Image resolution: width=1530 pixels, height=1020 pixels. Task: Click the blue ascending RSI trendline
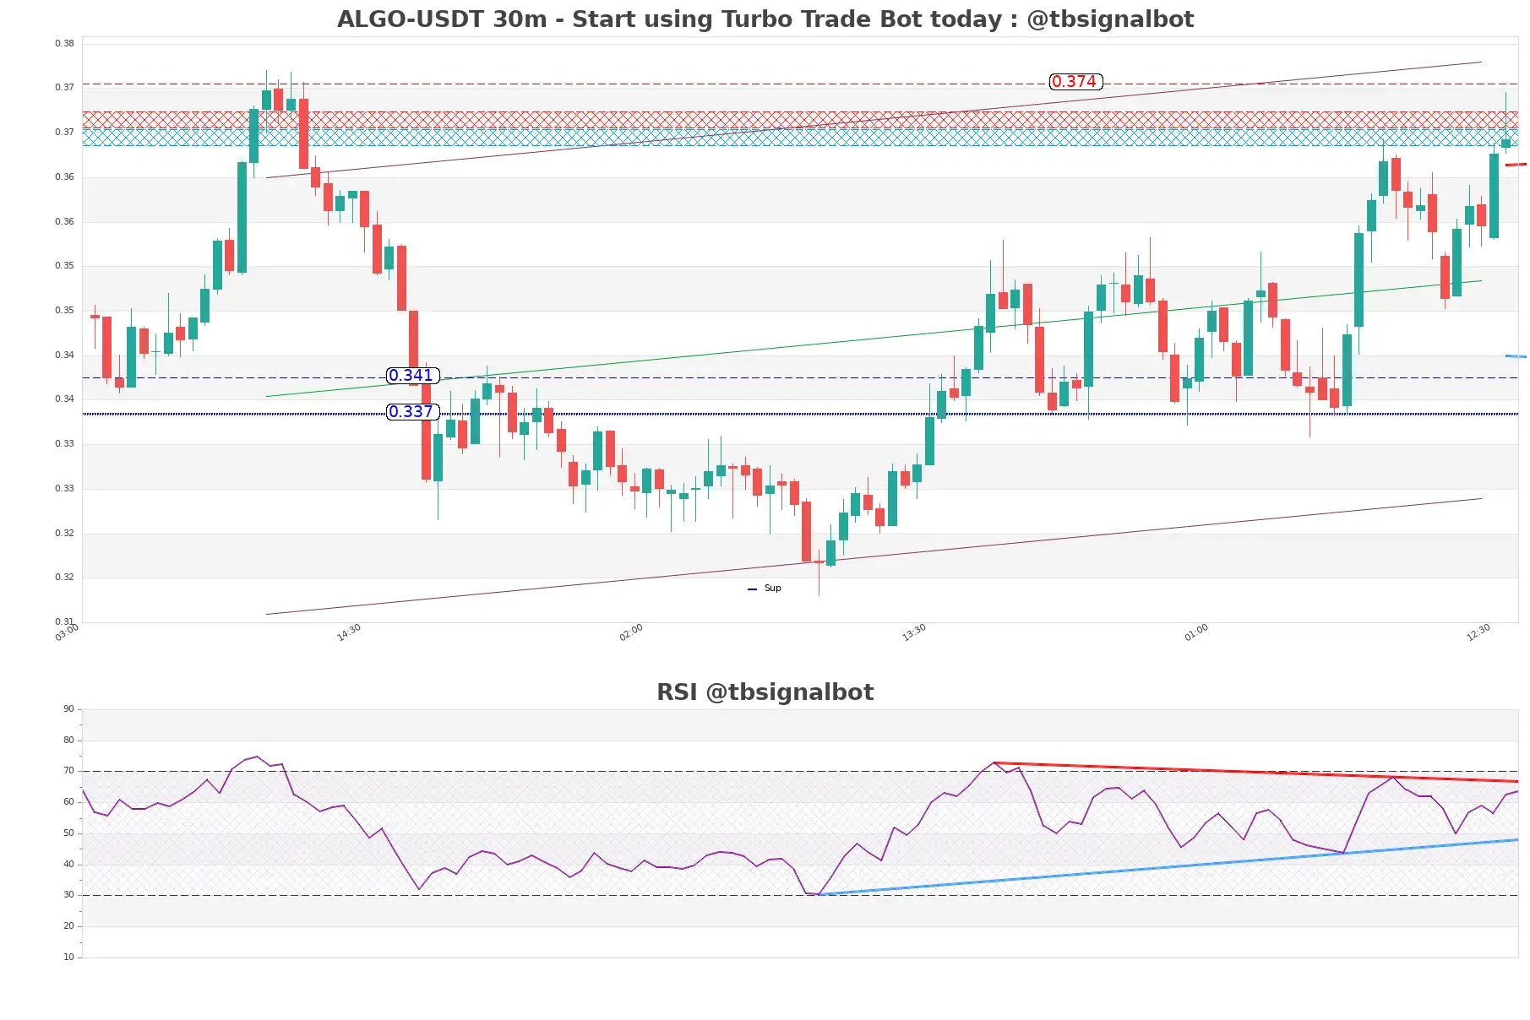click(x=1168, y=867)
